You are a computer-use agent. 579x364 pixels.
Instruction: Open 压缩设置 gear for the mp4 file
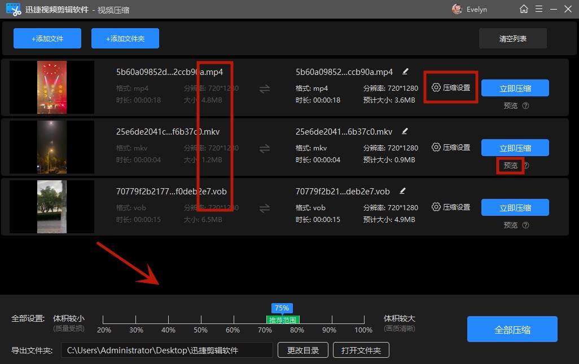pos(436,87)
